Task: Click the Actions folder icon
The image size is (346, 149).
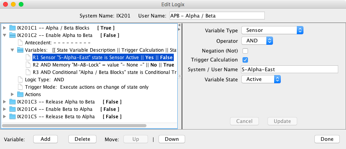Action: 20,95
